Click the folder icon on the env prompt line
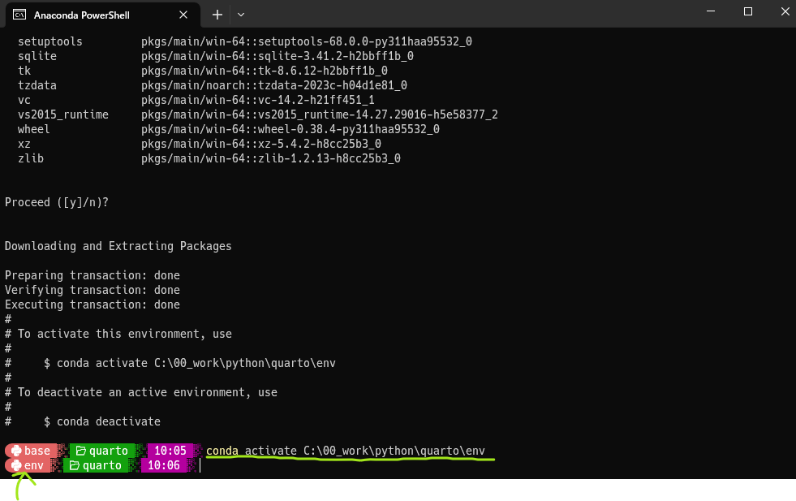Screen dimensions: 796x501 [74, 465]
